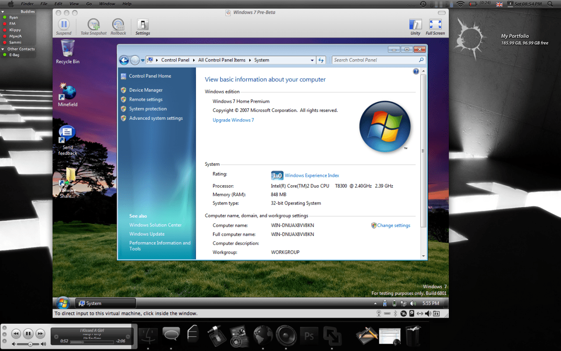Click the System window vertical scrollbar
This screenshot has height=351, width=561.
(423, 151)
